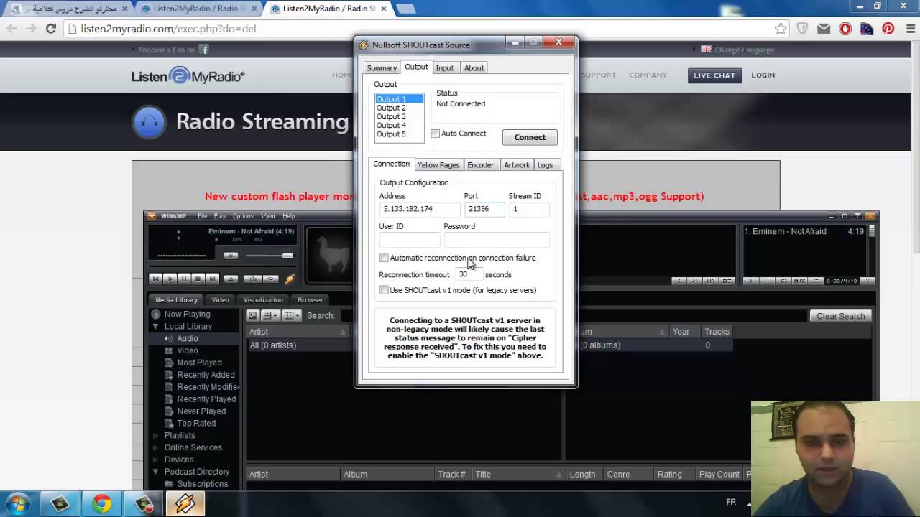Image resolution: width=920 pixels, height=517 pixels.
Task: Click the plus add button in Winamp playlist
Action: (752, 281)
